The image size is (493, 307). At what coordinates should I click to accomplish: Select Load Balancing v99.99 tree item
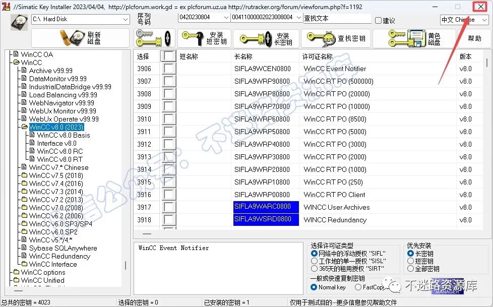click(x=63, y=95)
